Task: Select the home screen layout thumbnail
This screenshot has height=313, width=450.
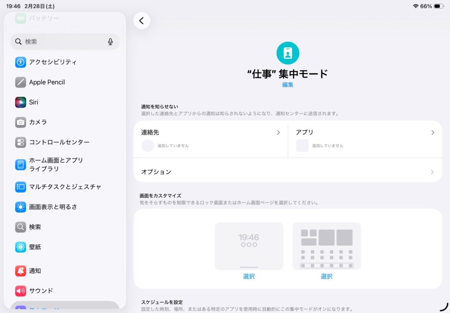Action: click(327, 246)
